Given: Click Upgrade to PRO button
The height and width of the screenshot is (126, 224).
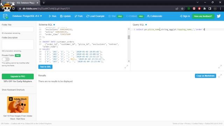Looking at the screenshot, I should point(18,76).
